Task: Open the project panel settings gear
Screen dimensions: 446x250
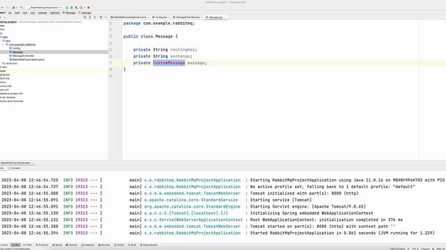Action: coord(100,17)
